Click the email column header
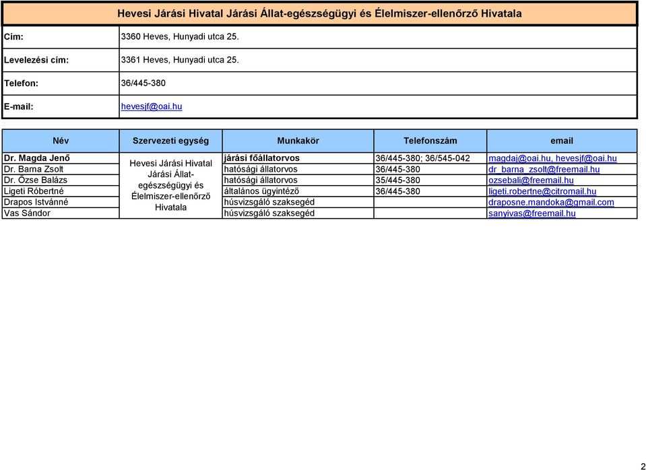Viewport: 646px width, 470px height. click(562, 141)
